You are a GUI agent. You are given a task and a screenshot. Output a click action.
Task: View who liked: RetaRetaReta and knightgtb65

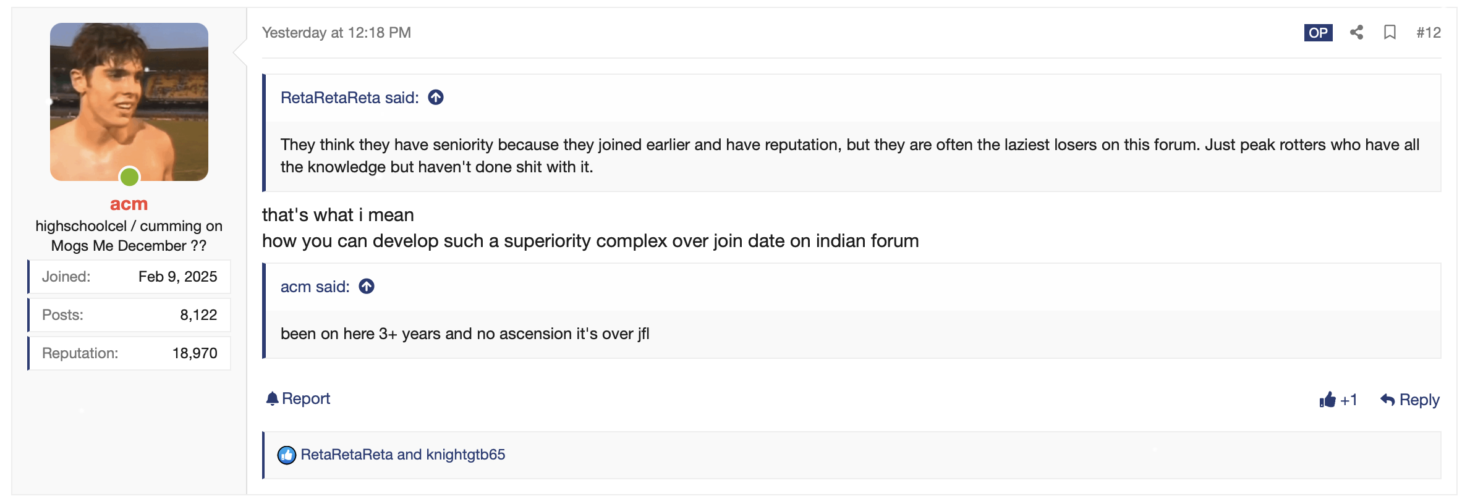402,455
